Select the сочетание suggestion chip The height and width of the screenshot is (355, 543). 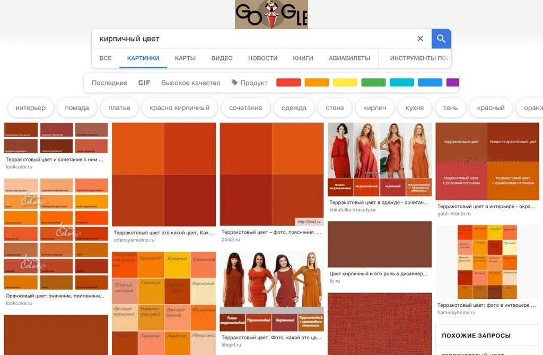pyautogui.click(x=246, y=108)
